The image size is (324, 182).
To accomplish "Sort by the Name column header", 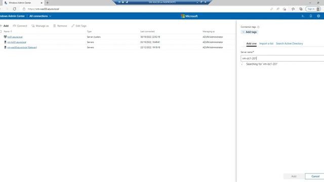I will click(x=8, y=31).
